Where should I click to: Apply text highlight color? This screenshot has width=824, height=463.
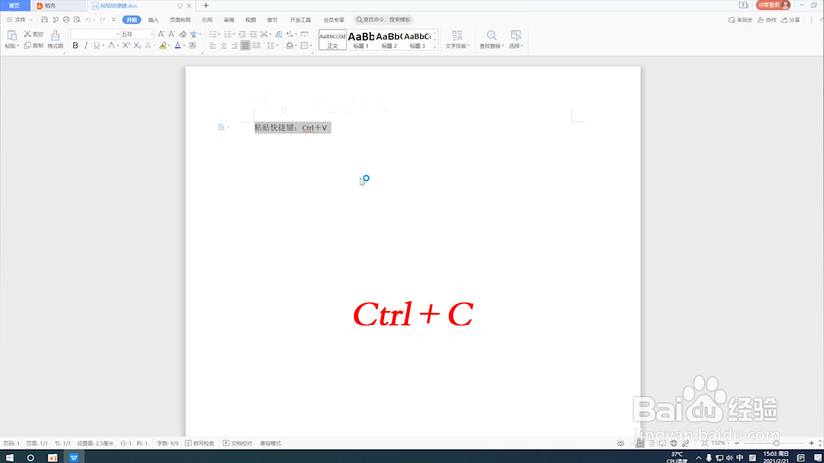163,45
